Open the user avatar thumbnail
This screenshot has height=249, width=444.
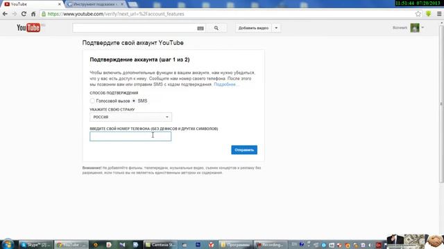pyautogui.click(x=415, y=28)
